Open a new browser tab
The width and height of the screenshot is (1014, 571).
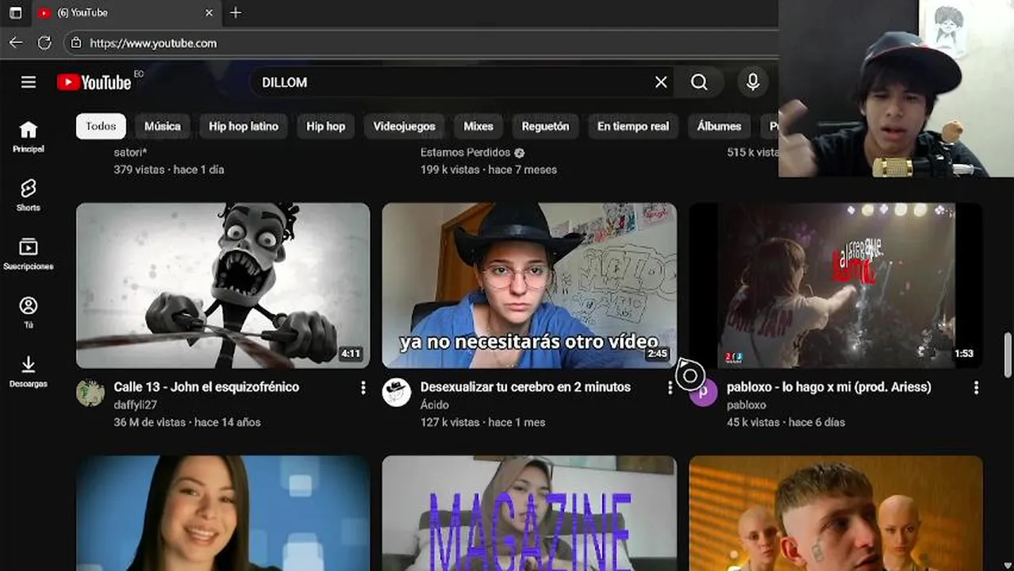236,13
